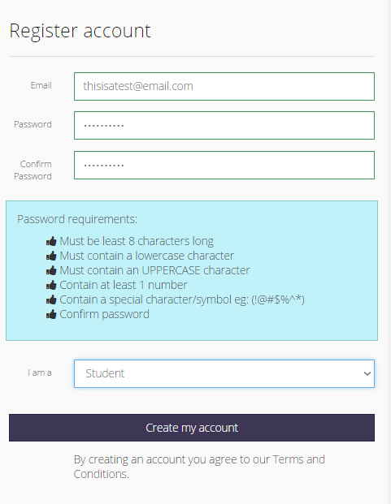The height and width of the screenshot is (504, 391).
Task: Open the 'I am a' Student dropdown
Action: [x=224, y=373]
